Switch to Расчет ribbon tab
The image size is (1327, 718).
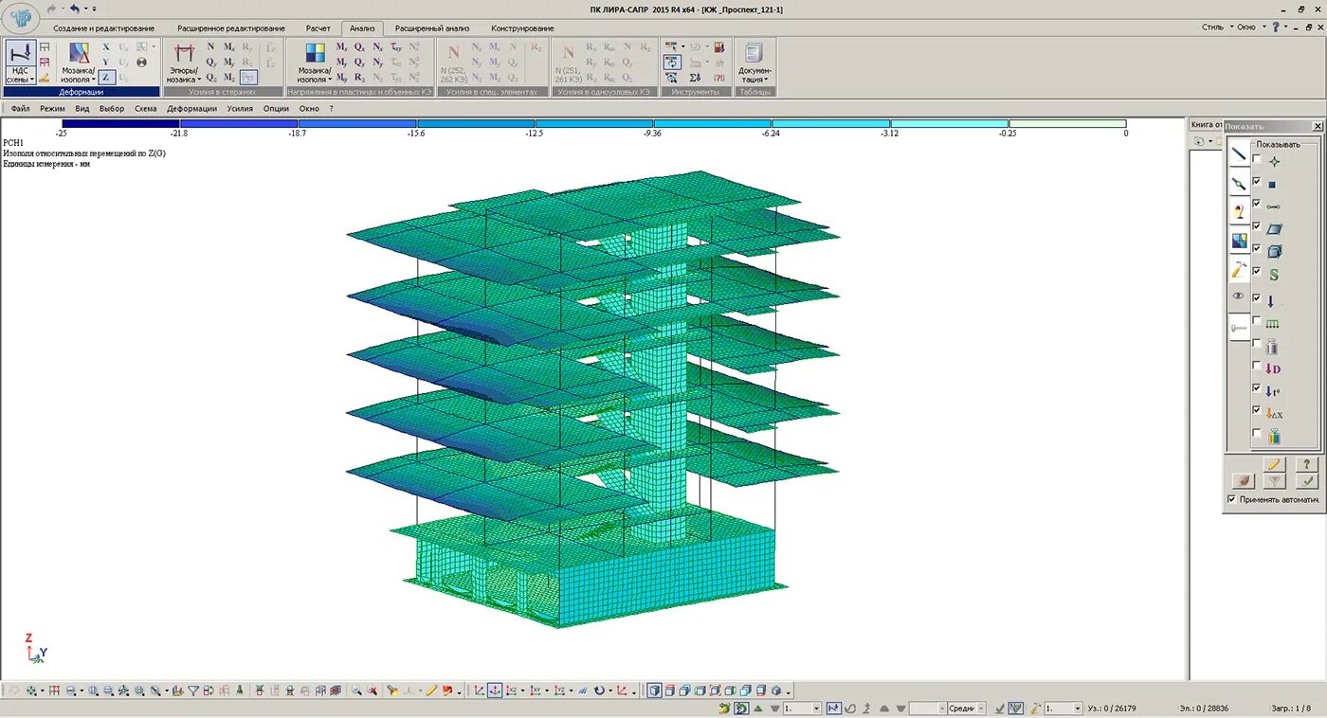tap(318, 28)
